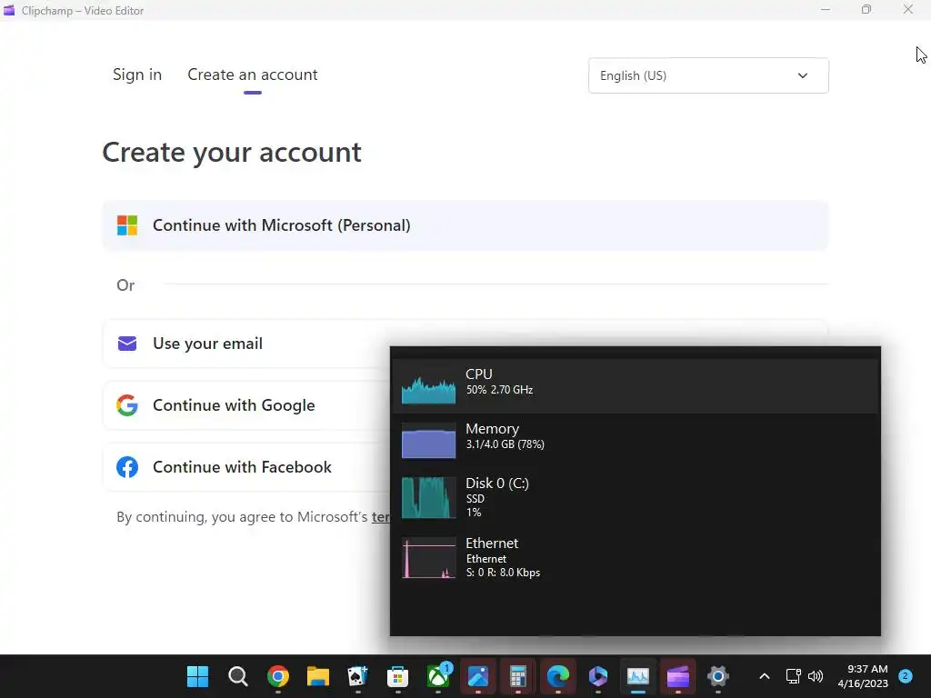Open the clock and calendar flyout
Viewport: 931px width, 698px height.
[x=863, y=676]
